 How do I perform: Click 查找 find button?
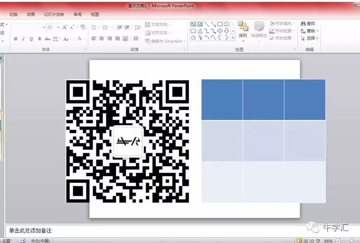pyautogui.click(x=308, y=23)
